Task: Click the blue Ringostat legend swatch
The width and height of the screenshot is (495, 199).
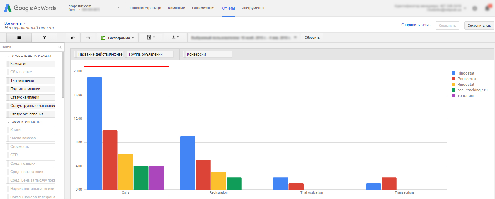Action: (453, 73)
